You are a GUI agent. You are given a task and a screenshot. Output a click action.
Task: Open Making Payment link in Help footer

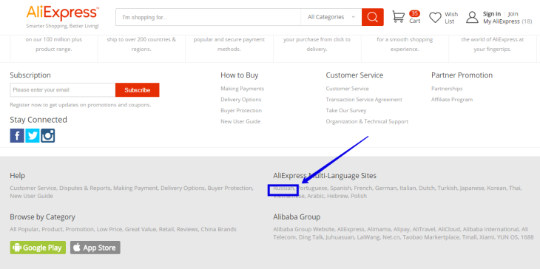135,188
